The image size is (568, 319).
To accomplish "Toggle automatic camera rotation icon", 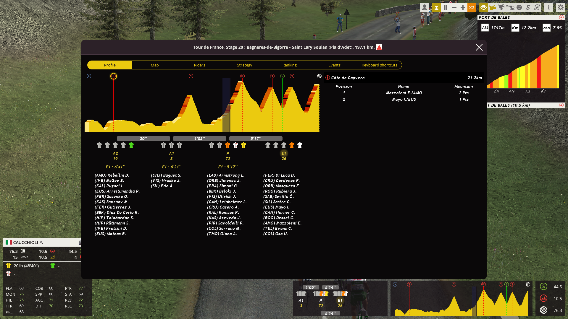I will (537, 8).
